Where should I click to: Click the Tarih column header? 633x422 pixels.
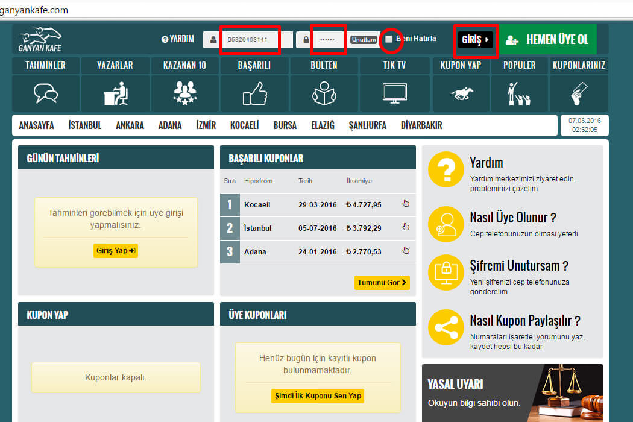[305, 181]
